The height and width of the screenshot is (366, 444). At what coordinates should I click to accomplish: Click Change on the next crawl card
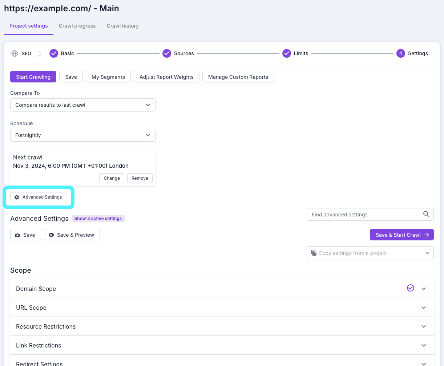[112, 178]
